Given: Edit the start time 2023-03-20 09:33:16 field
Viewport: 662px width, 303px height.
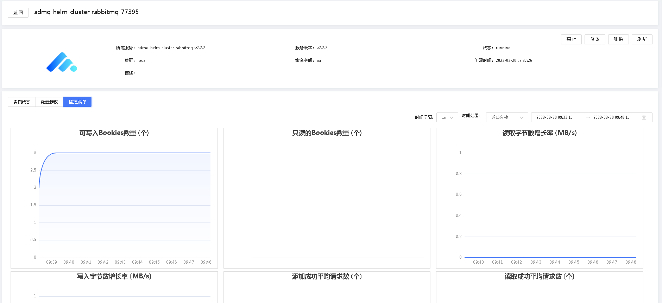Looking at the screenshot, I should [x=554, y=117].
